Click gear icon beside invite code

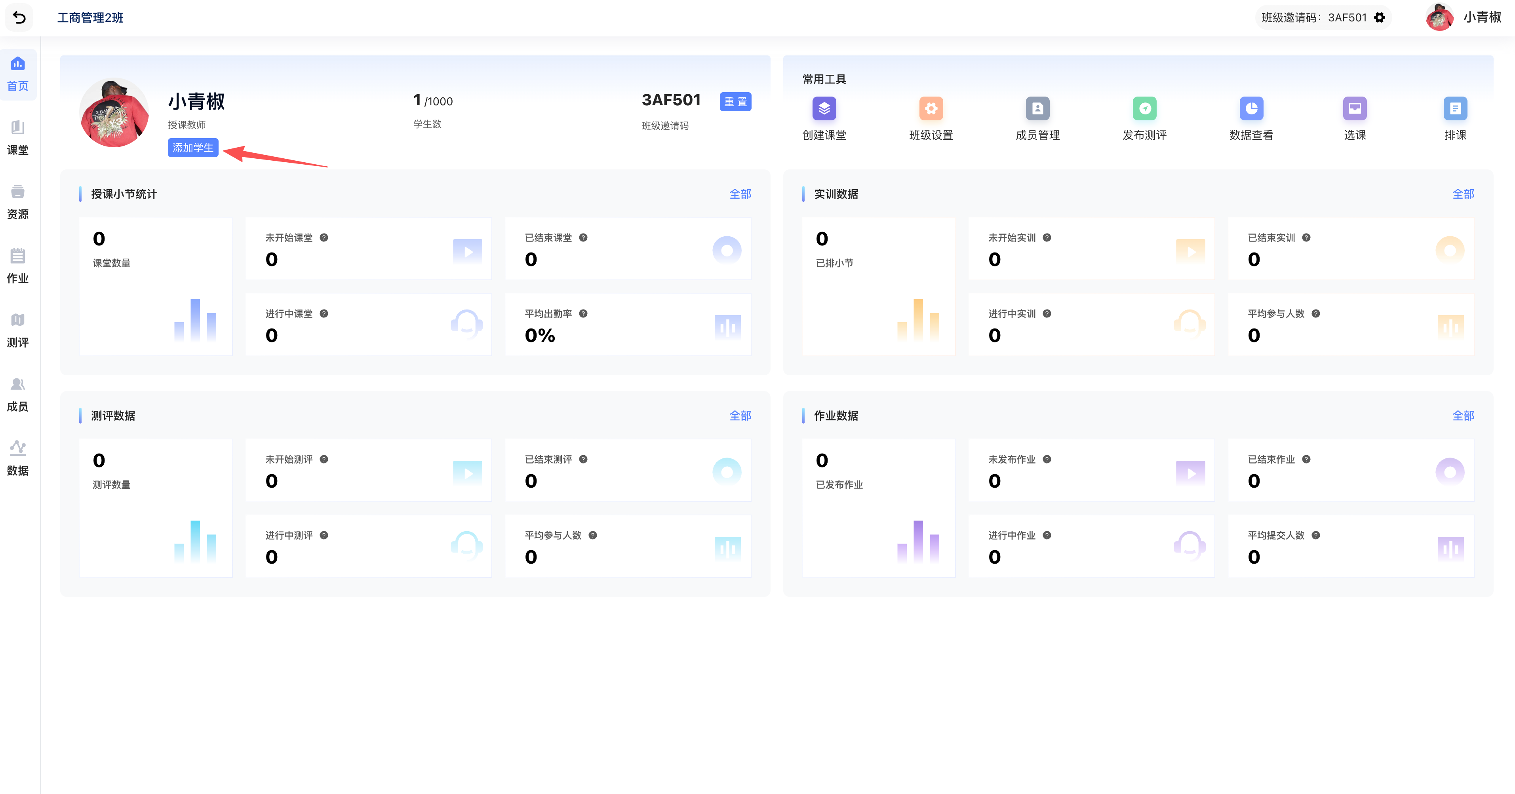tap(1380, 18)
